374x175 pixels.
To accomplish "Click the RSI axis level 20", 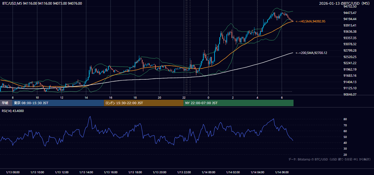I will click(345, 155).
